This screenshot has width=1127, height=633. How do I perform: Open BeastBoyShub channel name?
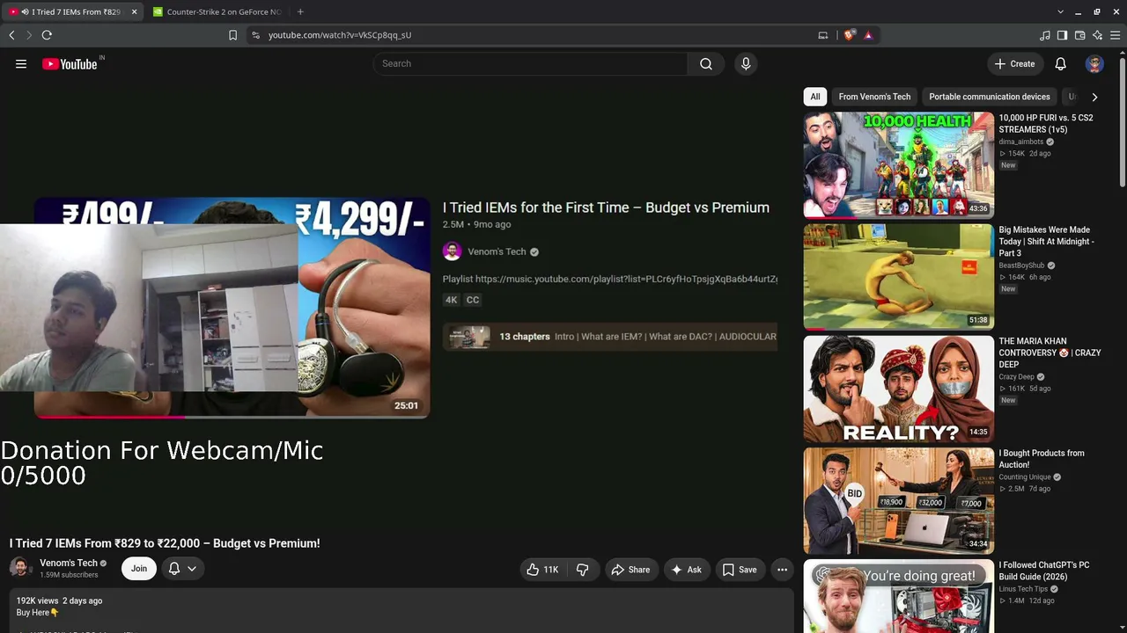pyautogui.click(x=1021, y=266)
